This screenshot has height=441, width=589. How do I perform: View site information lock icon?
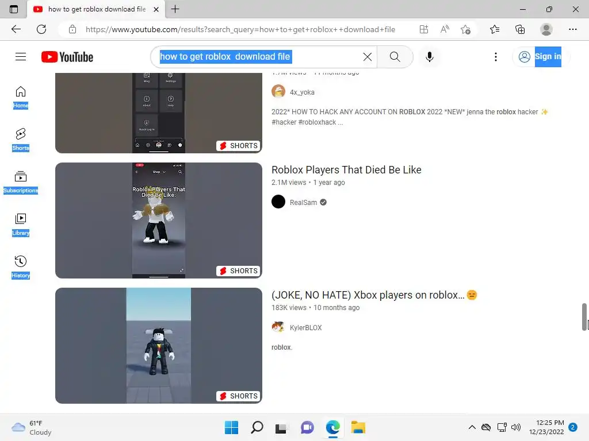[72, 29]
